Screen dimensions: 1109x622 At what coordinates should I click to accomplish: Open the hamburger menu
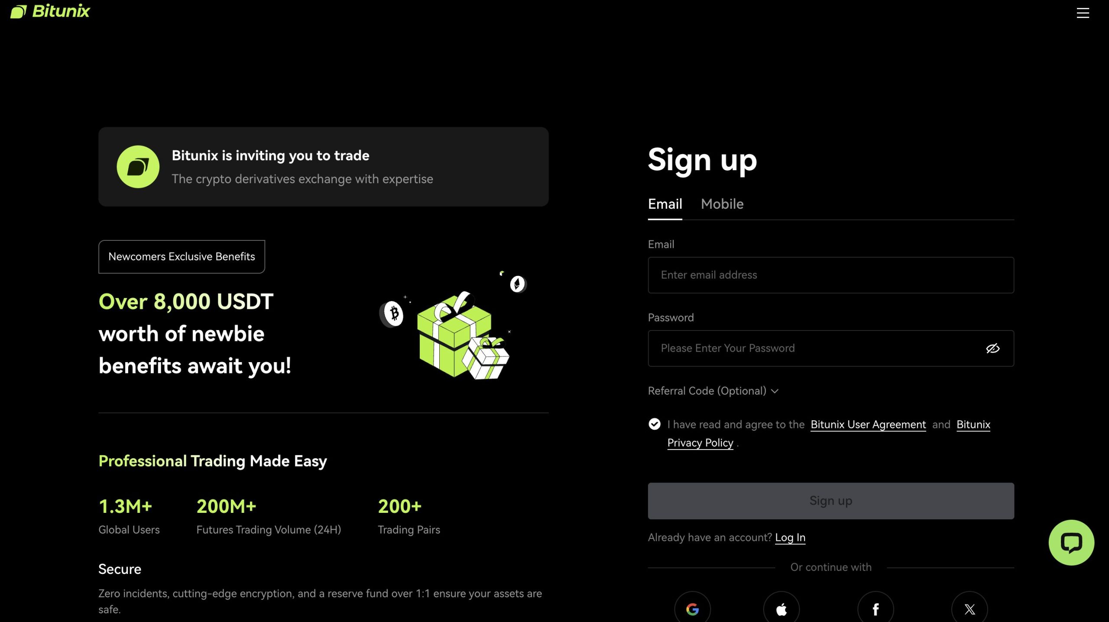point(1083,13)
